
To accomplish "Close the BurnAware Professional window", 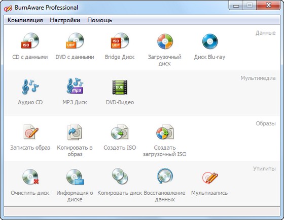I will (x=268, y=6).
